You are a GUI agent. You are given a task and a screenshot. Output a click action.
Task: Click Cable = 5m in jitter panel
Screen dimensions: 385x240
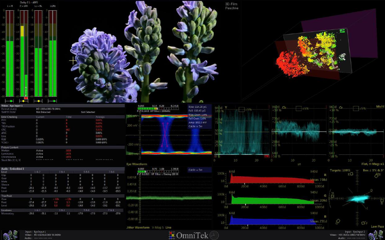[195, 170]
